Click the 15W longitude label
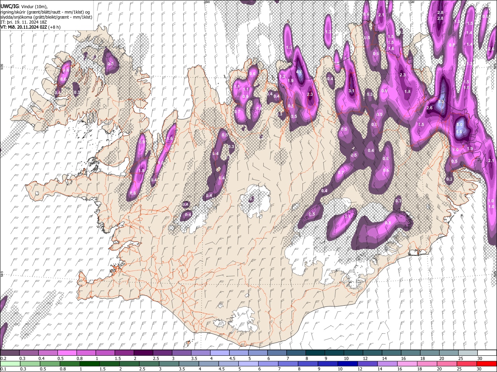This screenshot has width=497, height=372. coord(411,2)
